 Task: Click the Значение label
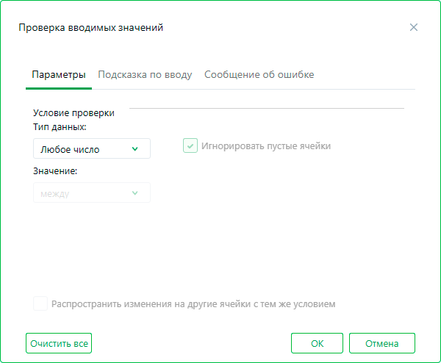click(55, 171)
